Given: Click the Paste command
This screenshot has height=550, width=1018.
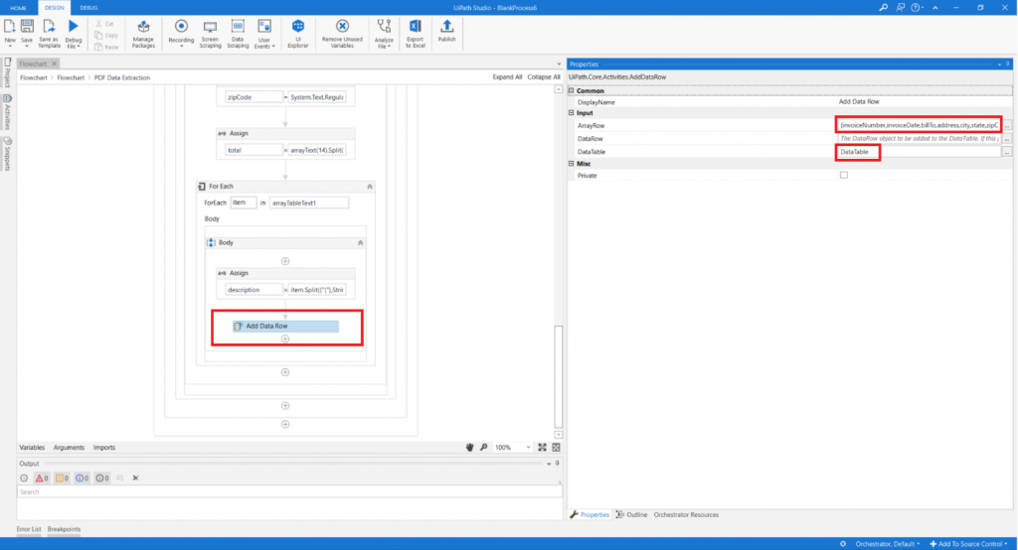Looking at the screenshot, I should (106, 47).
